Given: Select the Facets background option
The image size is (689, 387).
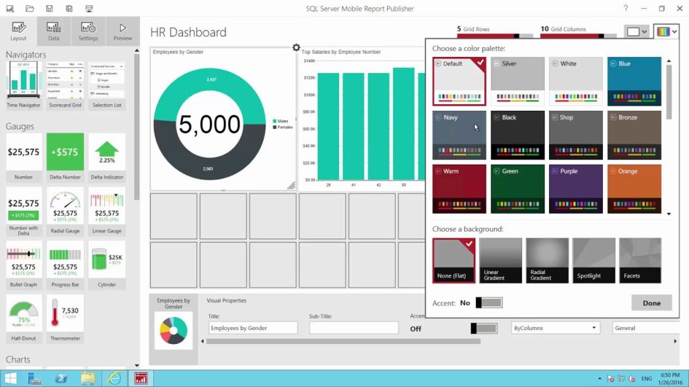Looking at the screenshot, I should point(639,260).
